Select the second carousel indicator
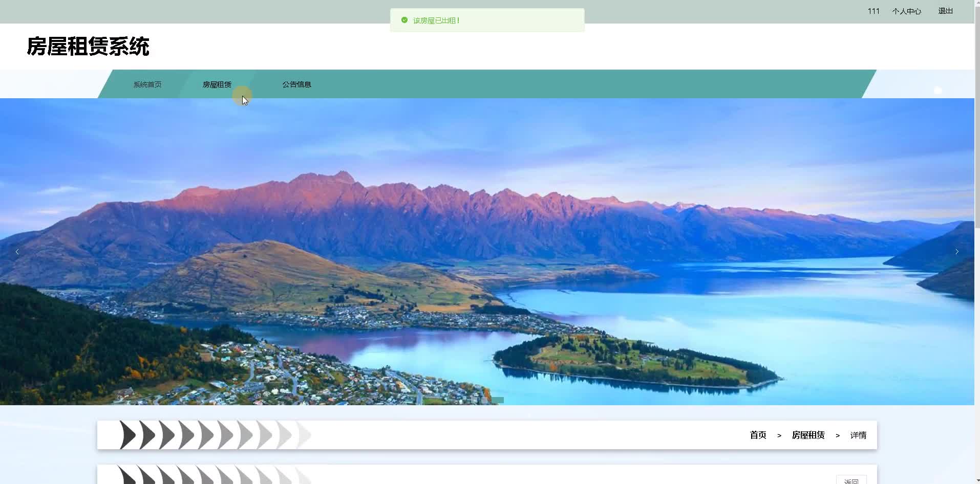The image size is (980, 484). [x=485, y=400]
